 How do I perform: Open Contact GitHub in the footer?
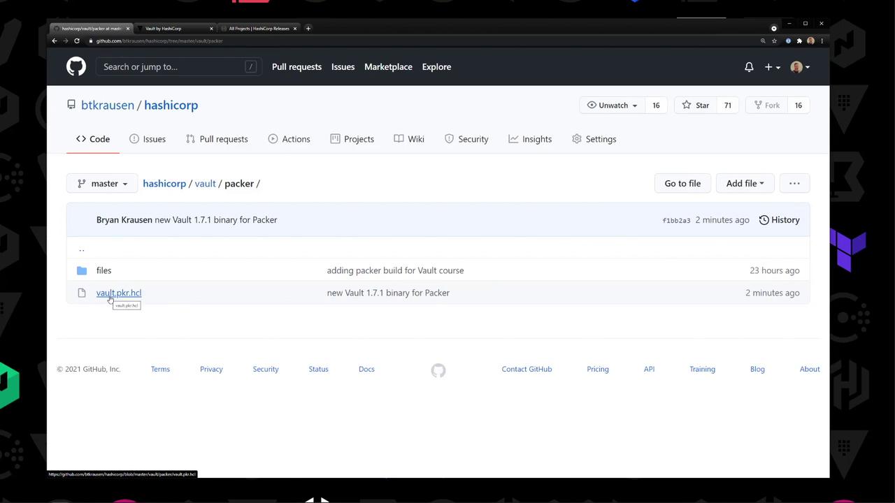point(527,369)
